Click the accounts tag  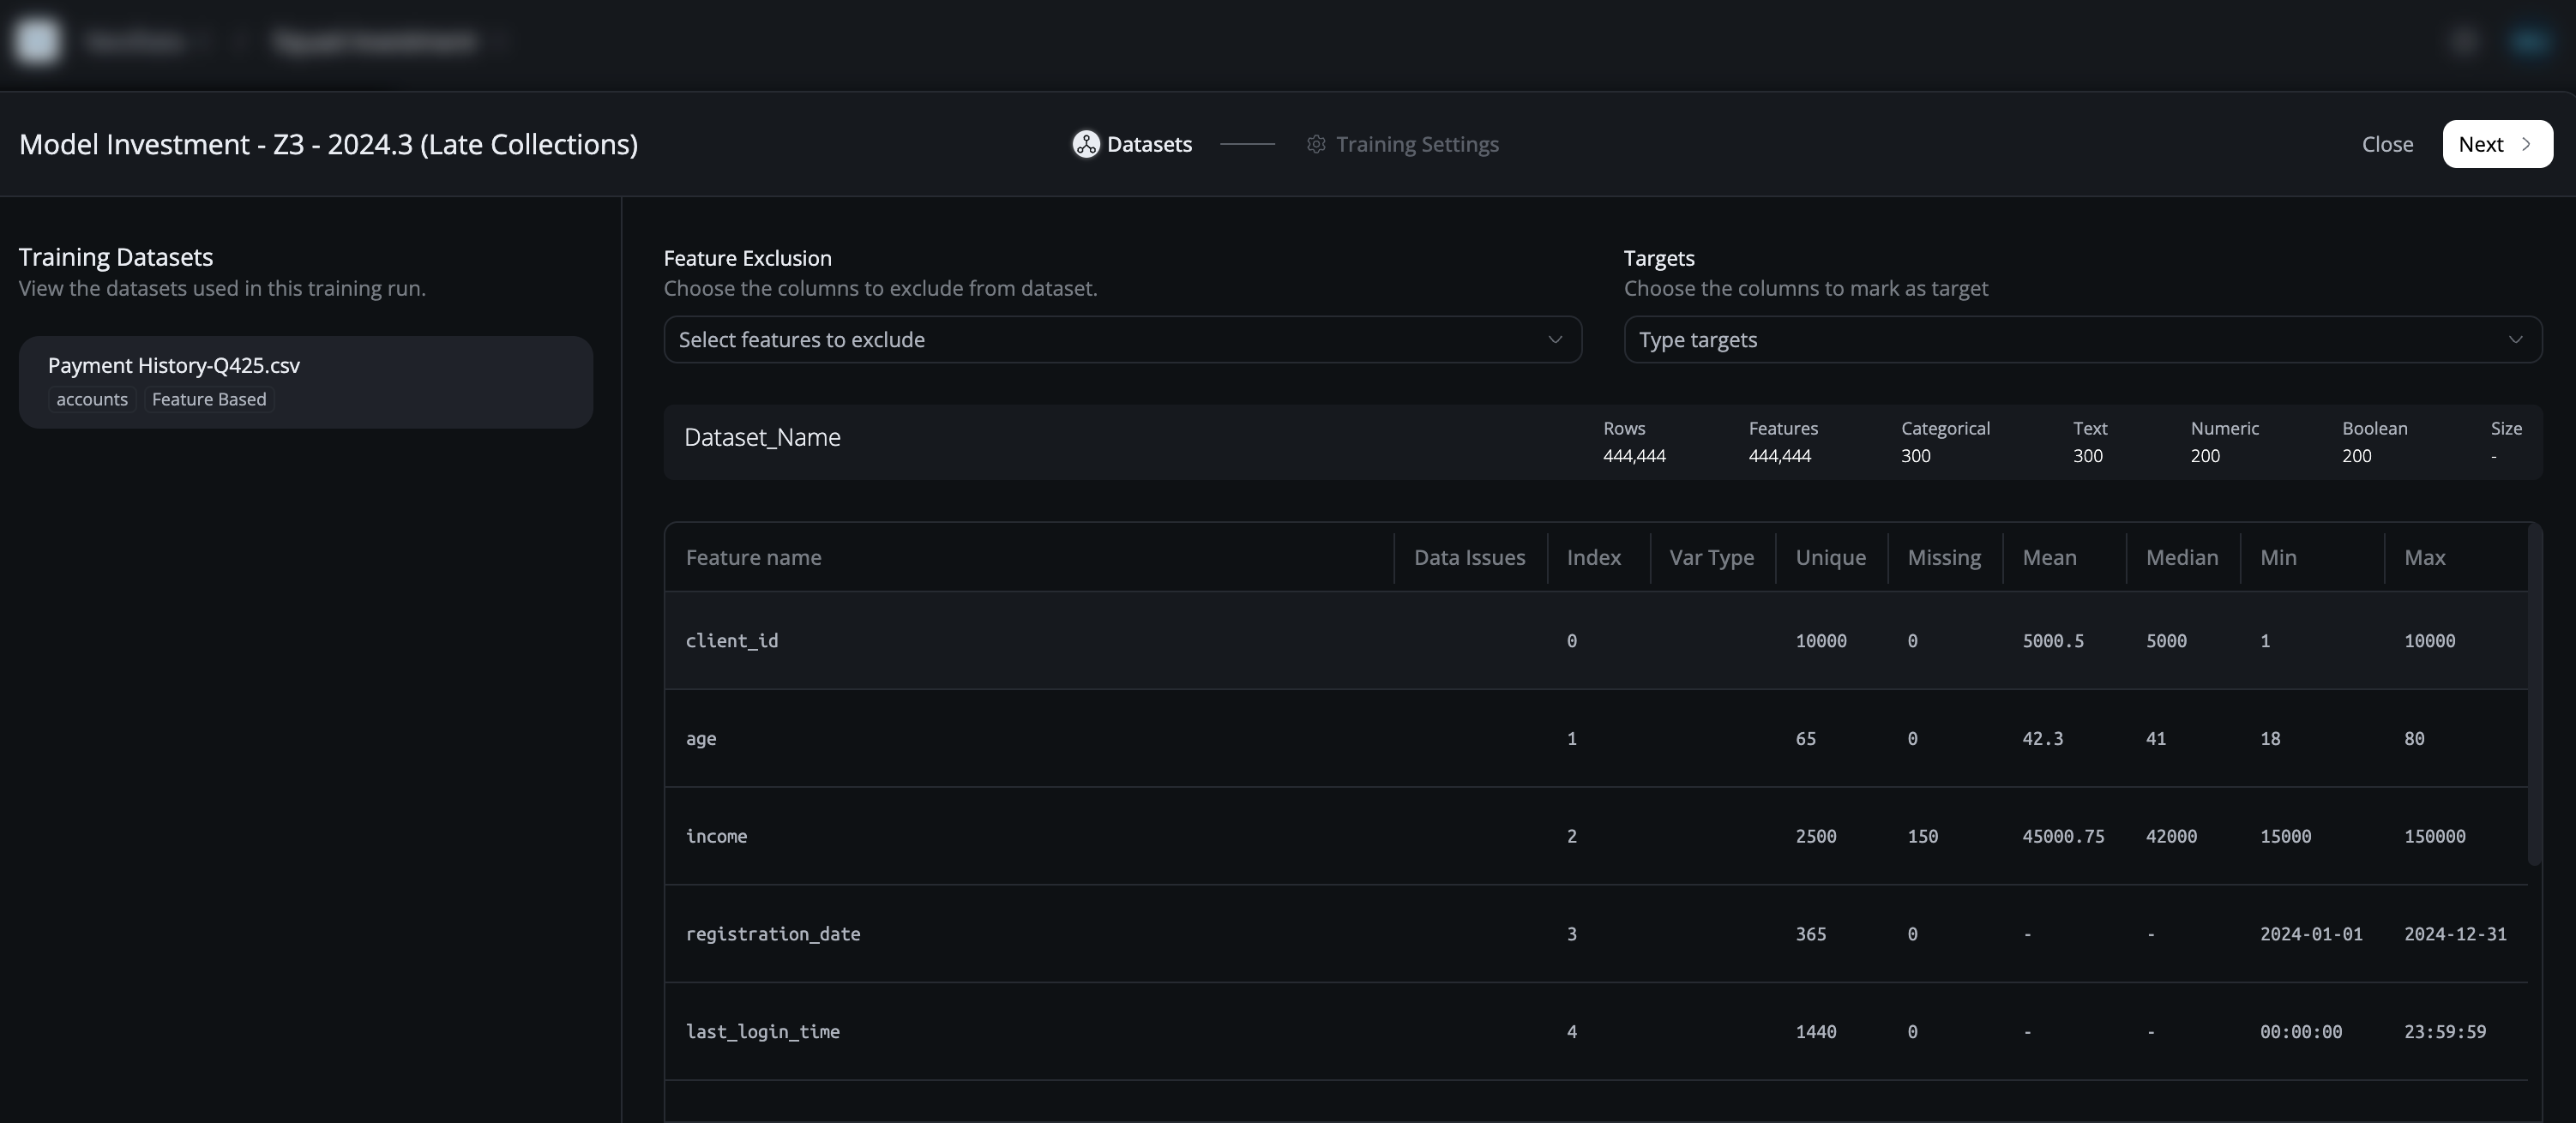point(92,400)
